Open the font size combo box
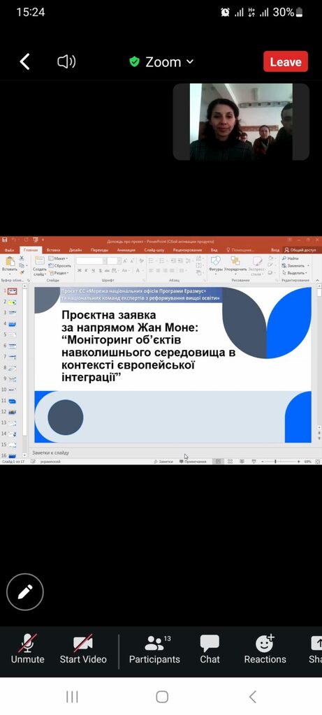The image size is (322, 715). coord(114,261)
